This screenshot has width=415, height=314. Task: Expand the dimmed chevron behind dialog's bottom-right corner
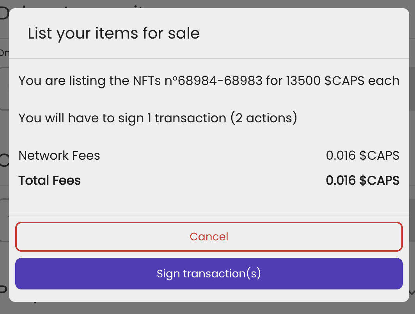click(x=412, y=292)
